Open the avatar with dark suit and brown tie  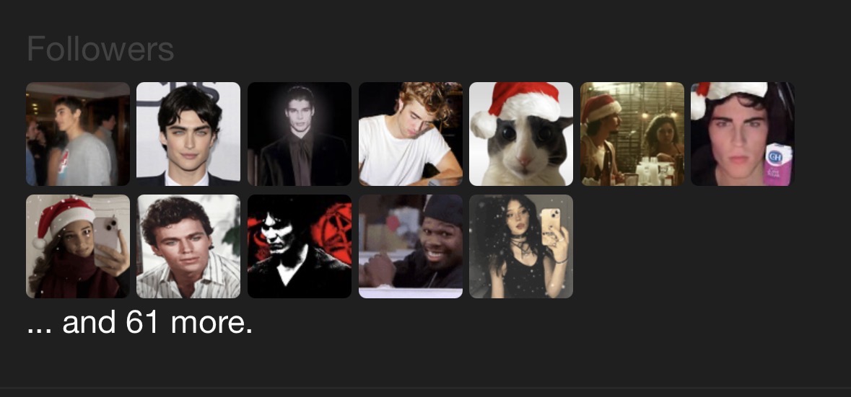point(300,134)
